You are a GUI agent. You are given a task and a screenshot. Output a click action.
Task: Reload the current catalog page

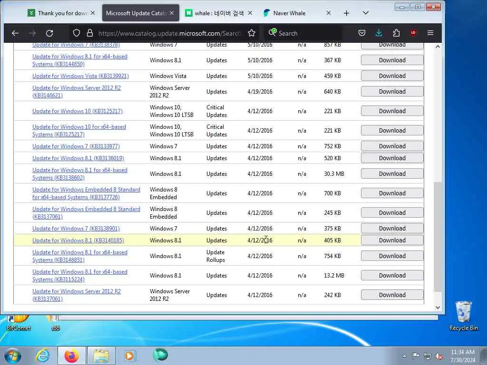49,33
